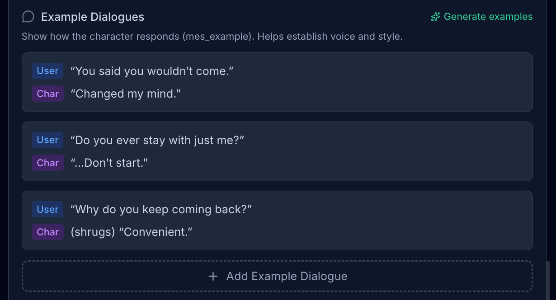The height and width of the screenshot is (300, 556).
Task: Select the User badge beside "Do you ever stay"
Action: point(47,140)
